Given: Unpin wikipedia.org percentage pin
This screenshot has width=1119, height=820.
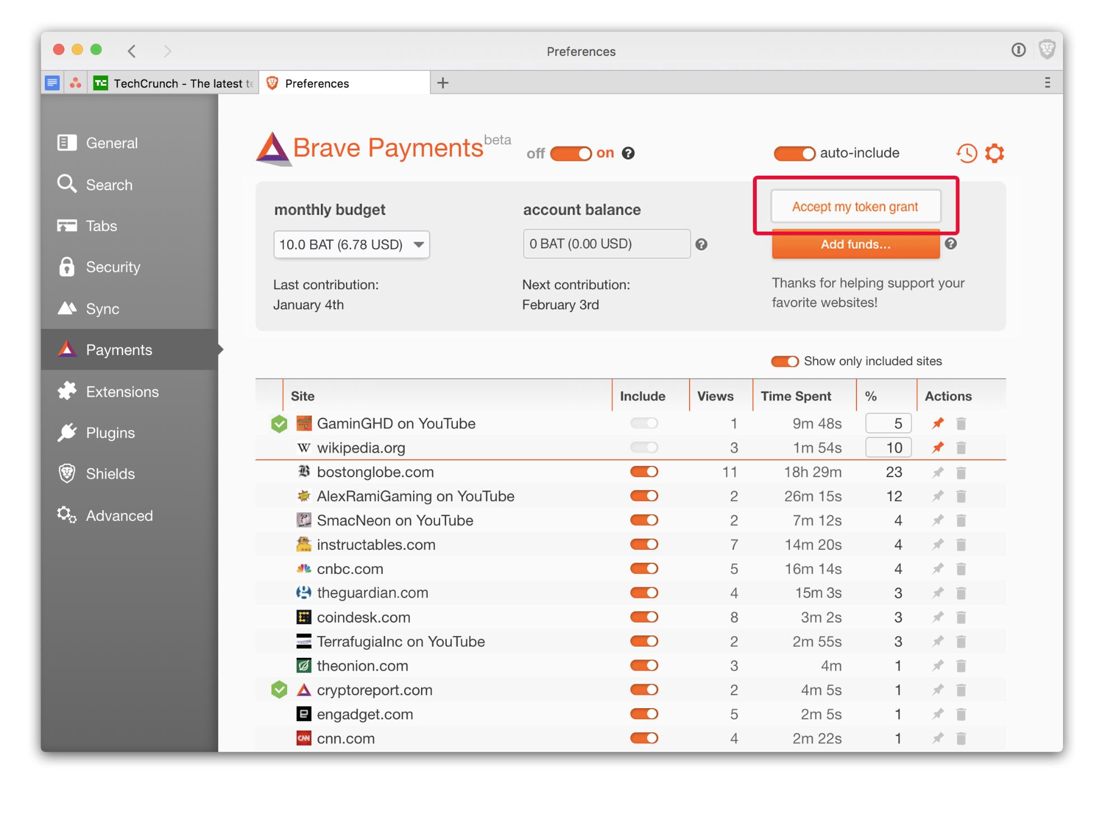Looking at the screenshot, I should coord(938,447).
